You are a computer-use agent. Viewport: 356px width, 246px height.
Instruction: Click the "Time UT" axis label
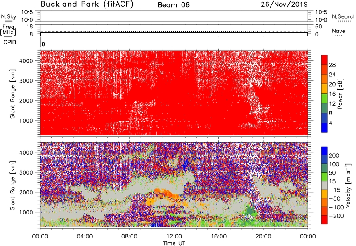pos(174,243)
